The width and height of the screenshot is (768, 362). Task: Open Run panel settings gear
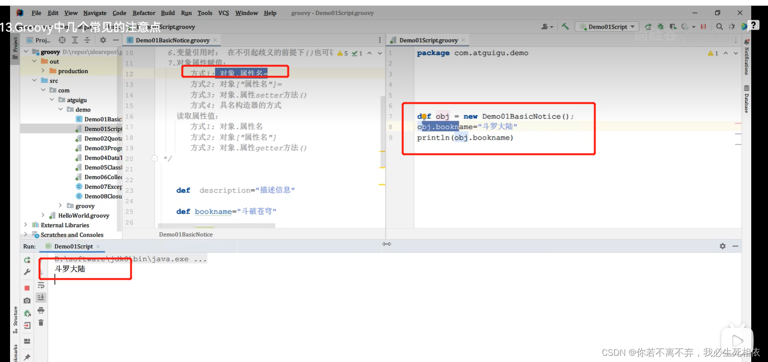coord(722,246)
